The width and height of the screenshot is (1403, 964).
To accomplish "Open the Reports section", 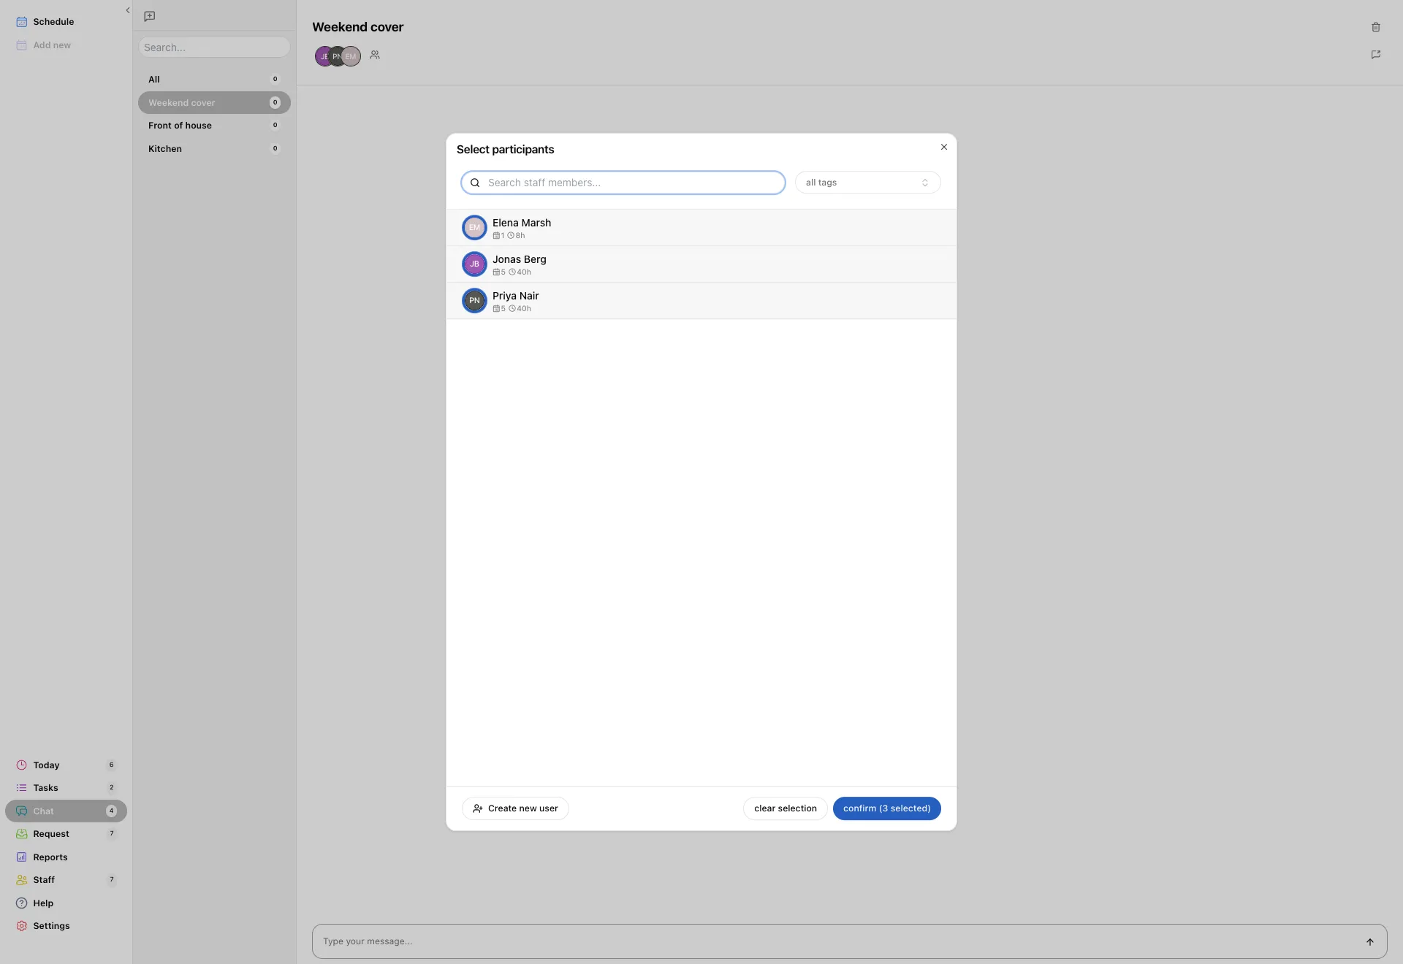I will tap(66, 857).
